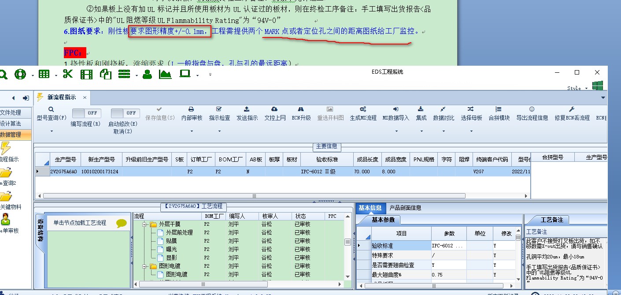Click MI数据导入 import button
This screenshot has height=295, width=621.
[x=396, y=114]
